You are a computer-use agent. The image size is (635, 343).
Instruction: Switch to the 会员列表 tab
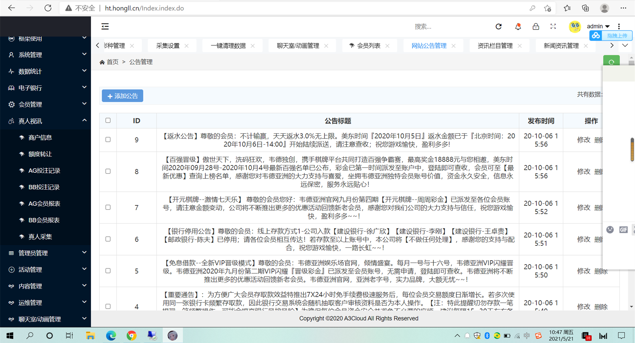[368, 46]
